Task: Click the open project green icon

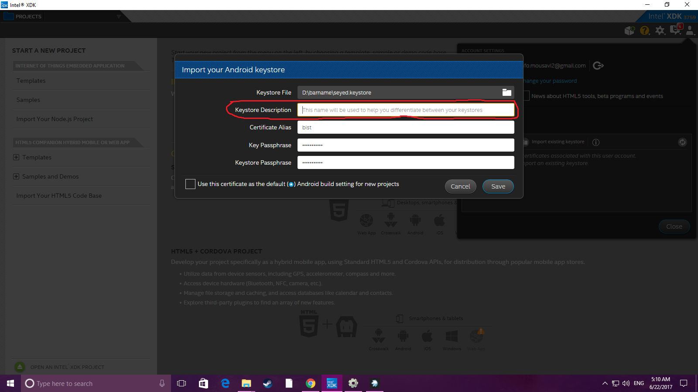Action: [20, 367]
